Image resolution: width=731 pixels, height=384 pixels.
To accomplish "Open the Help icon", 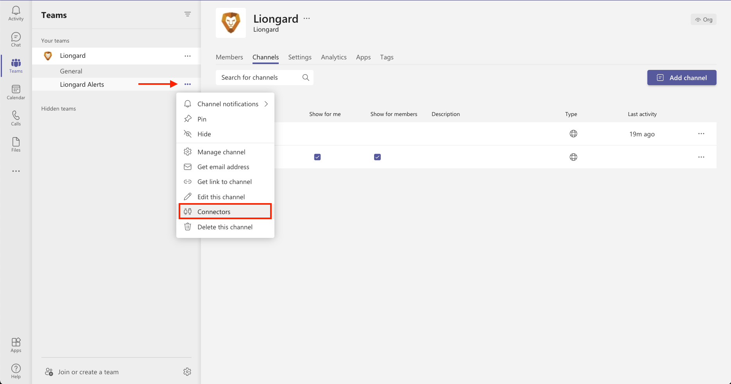I will [x=16, y=371].
